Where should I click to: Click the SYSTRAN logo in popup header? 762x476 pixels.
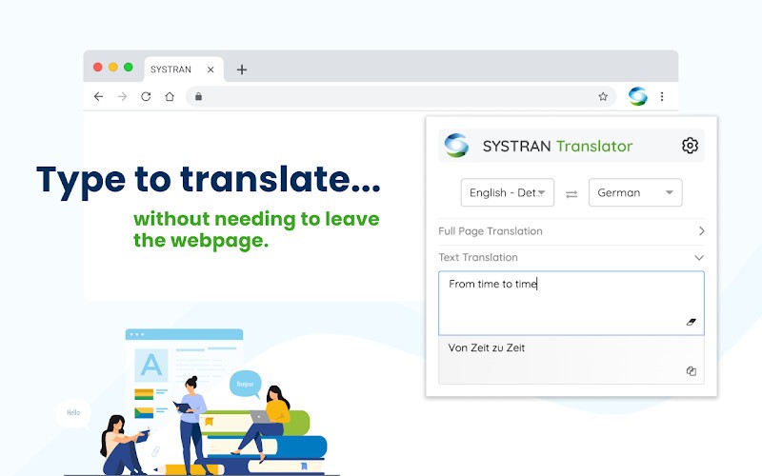[x=457, y=146]
